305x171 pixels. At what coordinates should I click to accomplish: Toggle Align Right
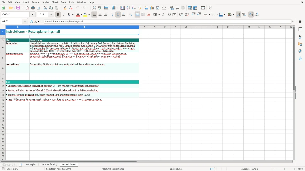coord(106,15)
